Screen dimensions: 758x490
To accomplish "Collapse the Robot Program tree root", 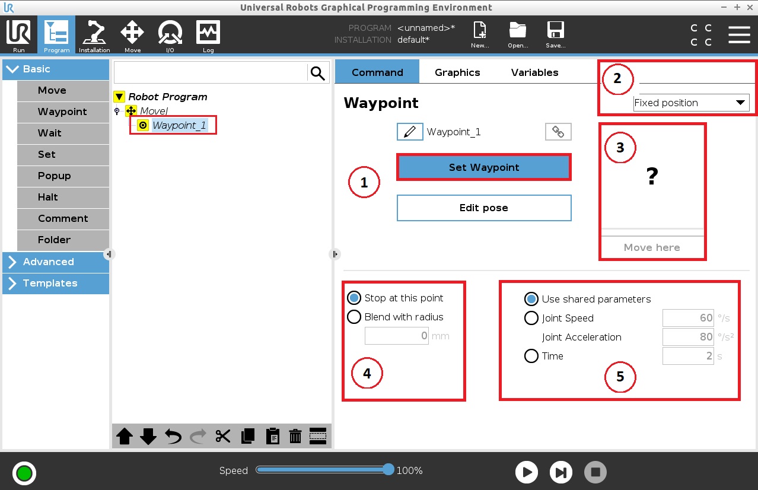I will pyautogui.click(x=119, y=97).
